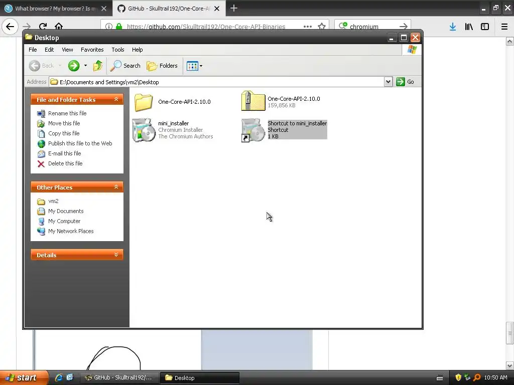
Task: Click the green Forward arrow in Explorer
Action: point(74,66)
